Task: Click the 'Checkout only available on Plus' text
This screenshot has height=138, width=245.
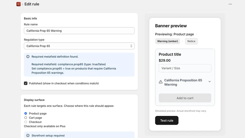Action: click(45, 126)
